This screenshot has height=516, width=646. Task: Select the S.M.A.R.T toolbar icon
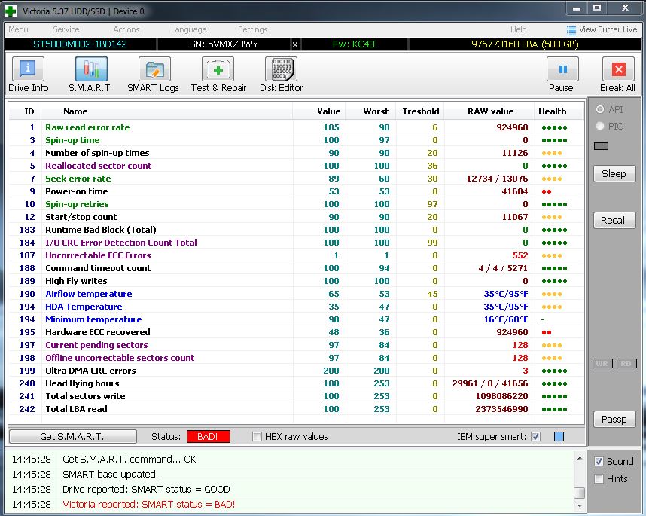pyautogui.click(x=91, y=69)
